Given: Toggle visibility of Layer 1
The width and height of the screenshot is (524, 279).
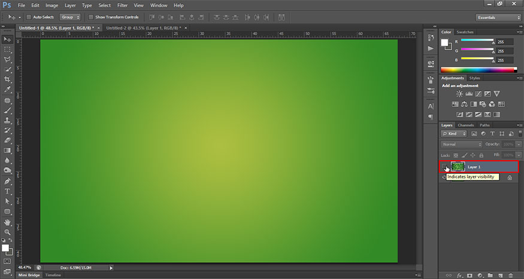Looking at the screenshot, I should [444, 167].
